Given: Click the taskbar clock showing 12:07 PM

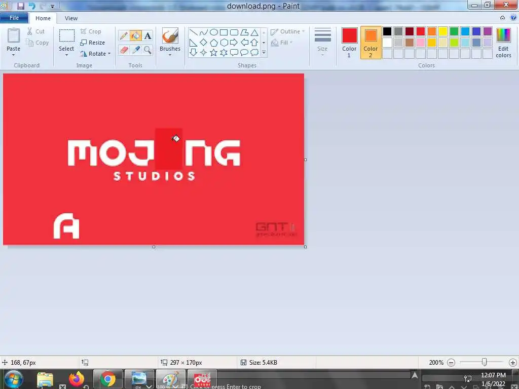Looking at the screenshot, I should click(493, 375).
